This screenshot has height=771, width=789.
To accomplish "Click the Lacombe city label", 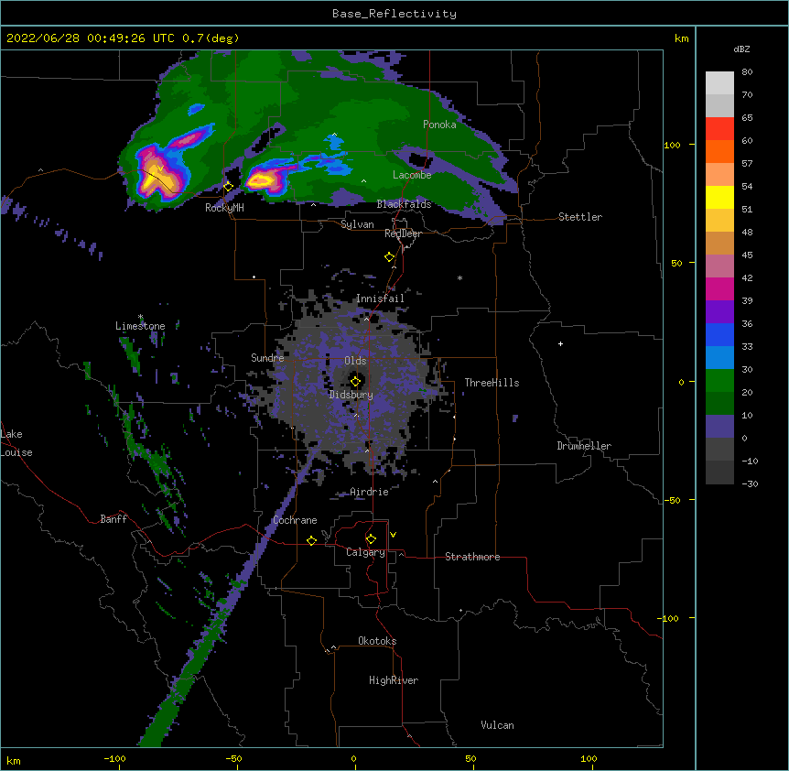I will [412, 175].
